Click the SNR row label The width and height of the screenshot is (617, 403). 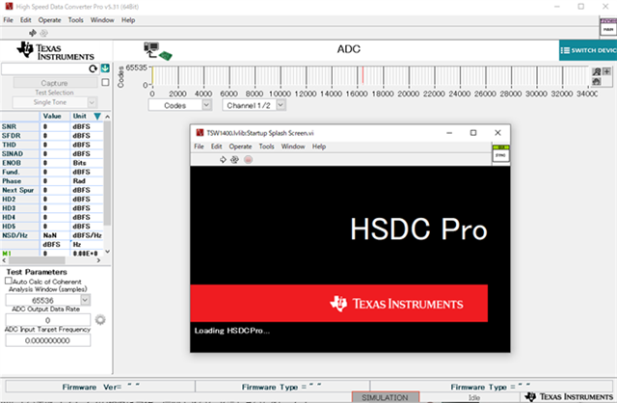9,126
